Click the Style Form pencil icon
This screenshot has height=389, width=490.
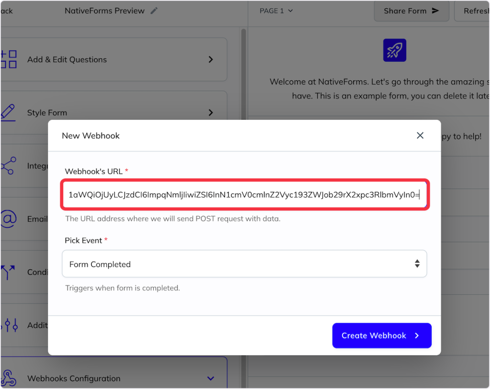pyautogui.click(x=8, y=112)
